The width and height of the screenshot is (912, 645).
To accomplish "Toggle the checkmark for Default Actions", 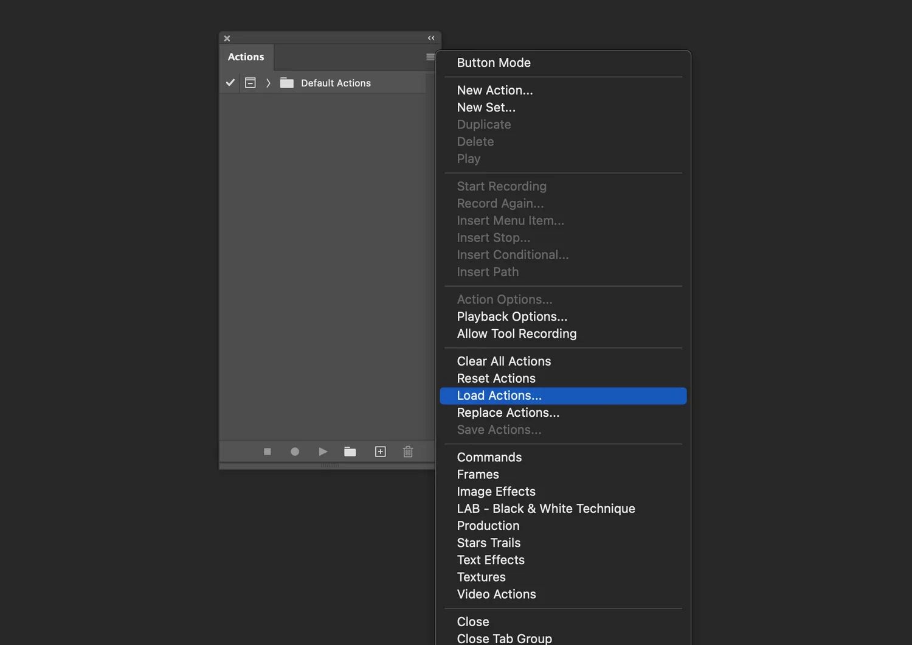I will pyautogui.click(x=230, y=83).
